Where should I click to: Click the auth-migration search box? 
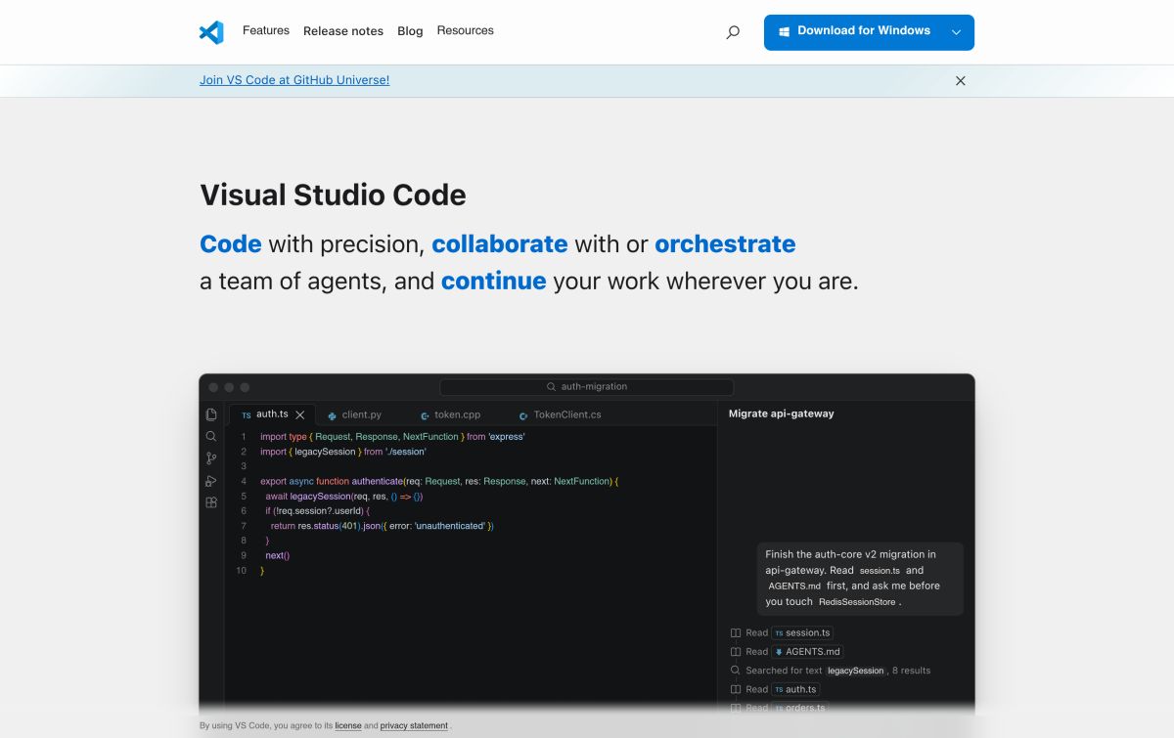tap(587, 387)
